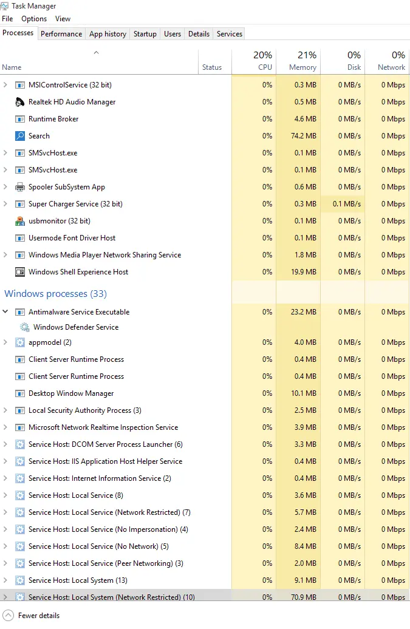The image size is (410, 629).
Task: Select the Windows processes (33) group header
Action: click(55, 294)
